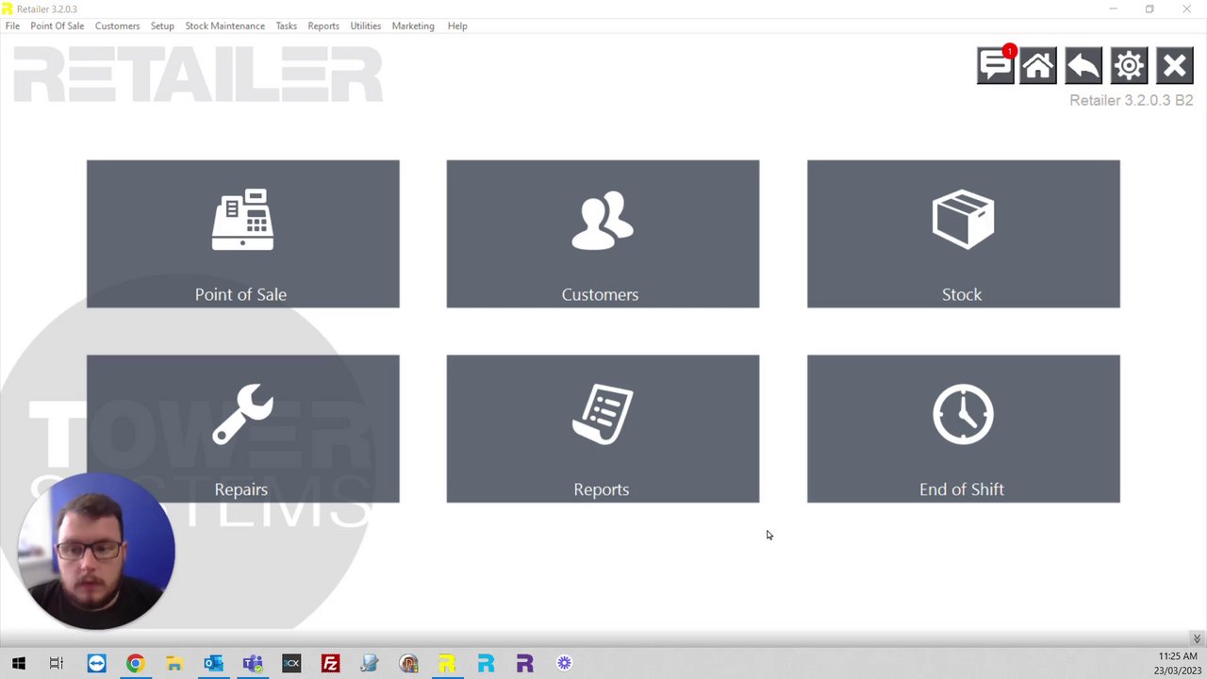Click the Windows Start button
This screenshot has width=1207, height=679.
pyautogui.click(x=19, y=663)
